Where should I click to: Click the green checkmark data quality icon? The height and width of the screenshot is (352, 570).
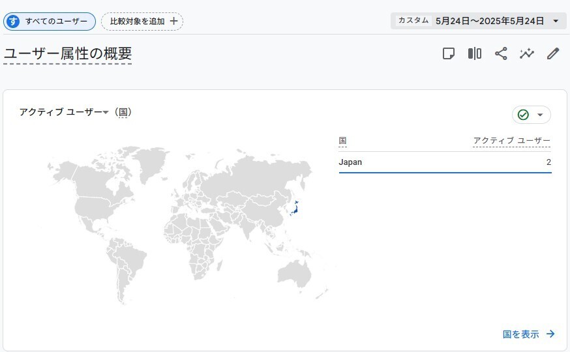pyautogui.click(x=523, y=115)
